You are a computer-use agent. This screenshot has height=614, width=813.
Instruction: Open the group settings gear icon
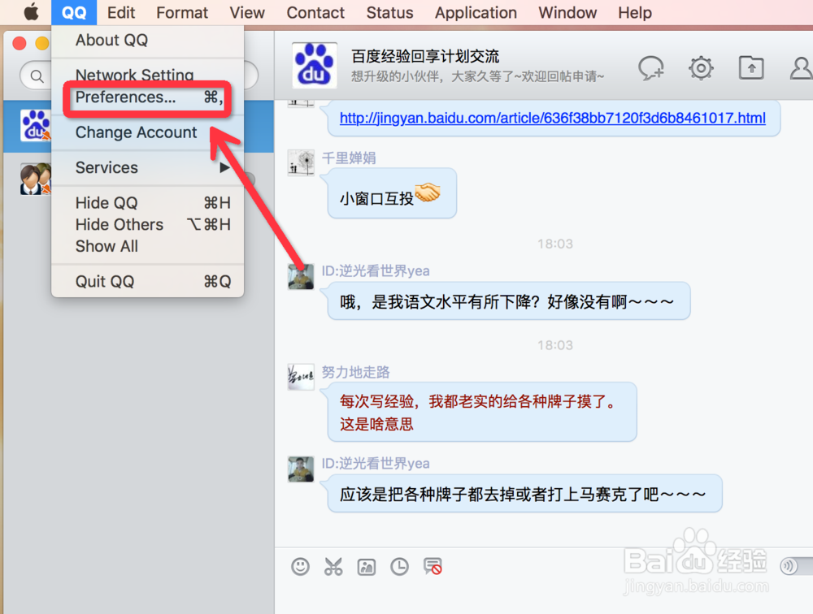tap(700, 67)
